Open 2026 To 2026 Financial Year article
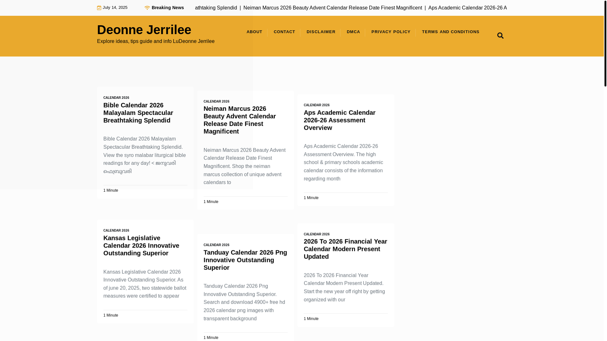Viewport: 607px width, 341px height. point(345,249)
